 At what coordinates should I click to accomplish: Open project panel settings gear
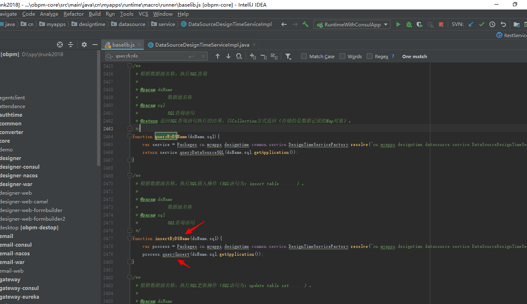(84, 45)
